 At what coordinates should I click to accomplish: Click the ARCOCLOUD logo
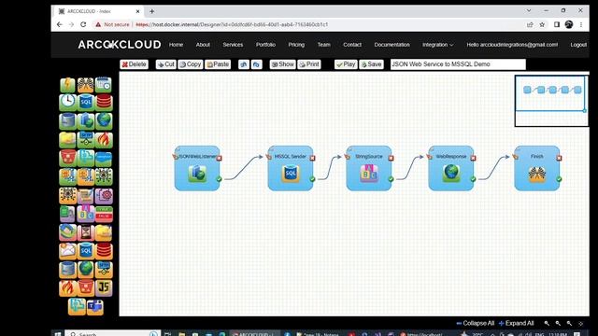120,45
